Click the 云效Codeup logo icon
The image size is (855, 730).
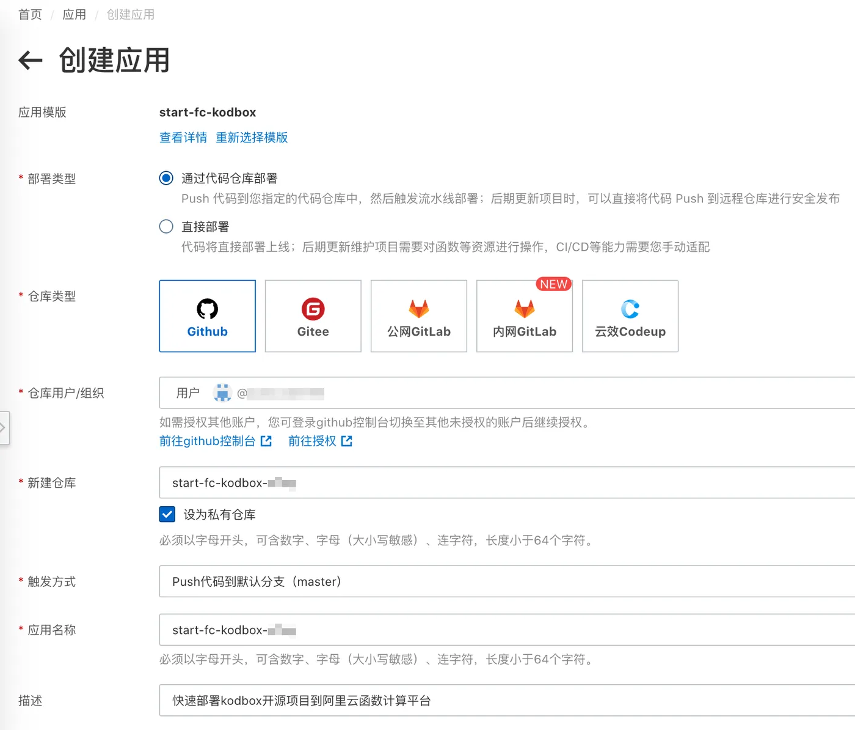click(x=630, y=309)
